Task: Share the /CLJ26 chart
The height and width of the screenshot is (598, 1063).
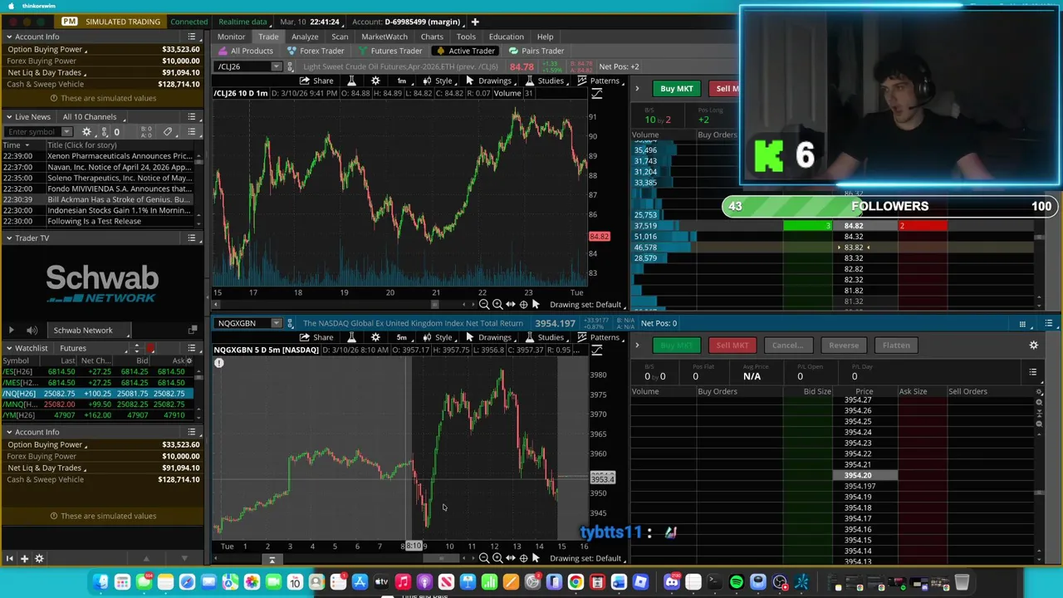Action: (x=316, y=81)
